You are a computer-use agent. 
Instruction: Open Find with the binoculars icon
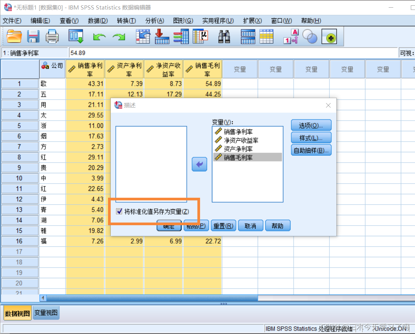[224, 37]
